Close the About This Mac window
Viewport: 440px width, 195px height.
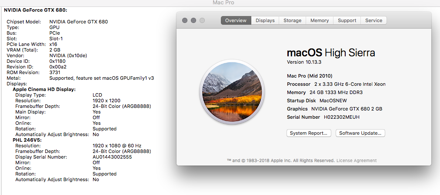tap(185, 20)
